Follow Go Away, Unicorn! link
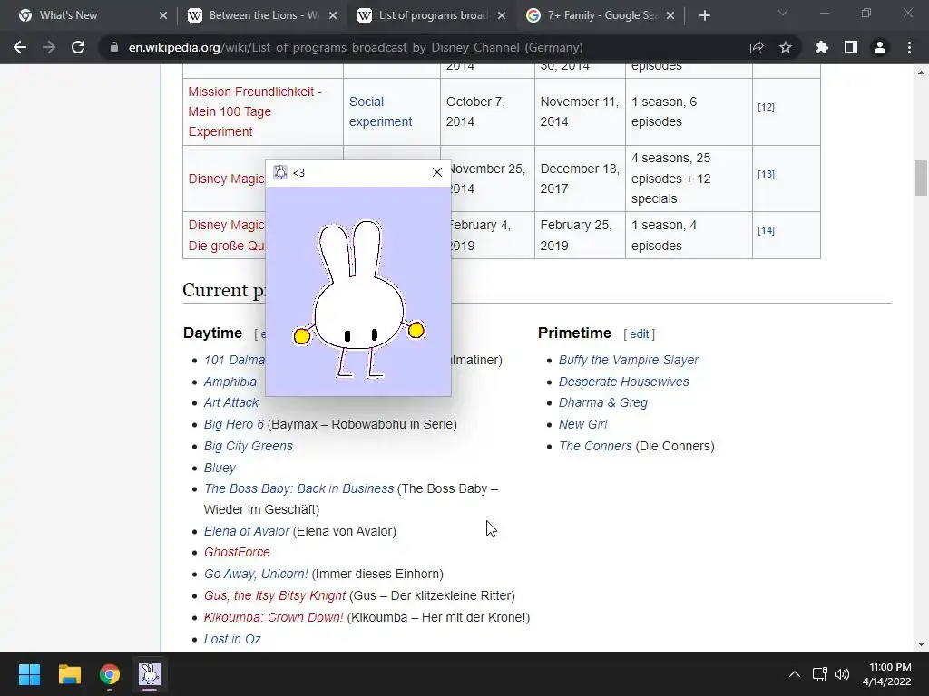The image size is (929, 696). coord(256,574)
